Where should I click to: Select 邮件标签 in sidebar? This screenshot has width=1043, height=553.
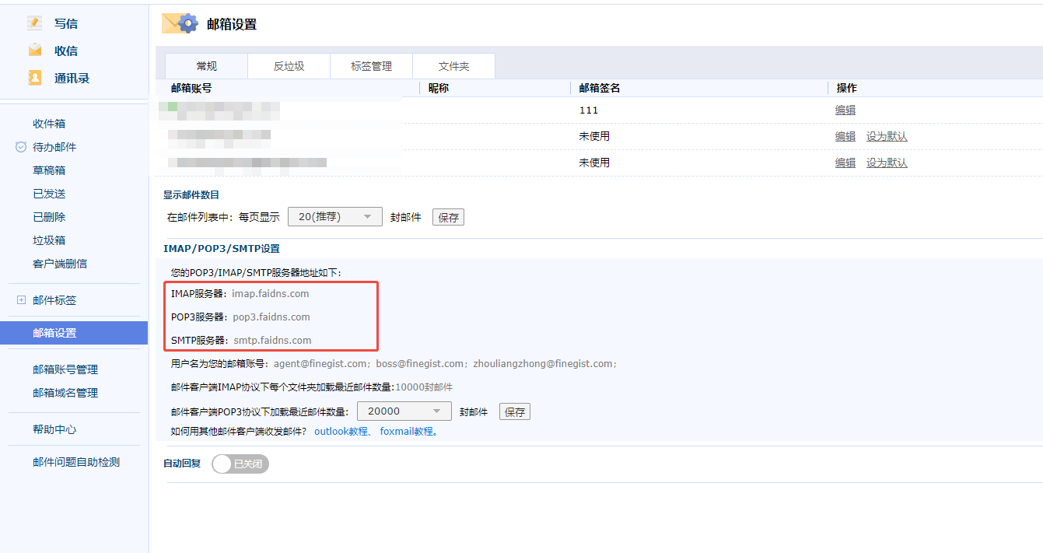[54, 300]
